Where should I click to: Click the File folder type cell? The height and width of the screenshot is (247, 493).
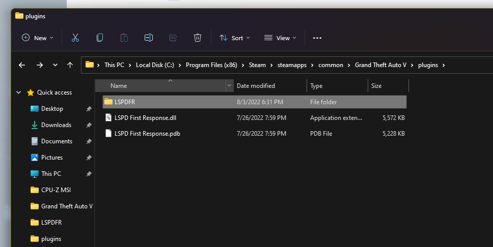(x=323, y=102)
